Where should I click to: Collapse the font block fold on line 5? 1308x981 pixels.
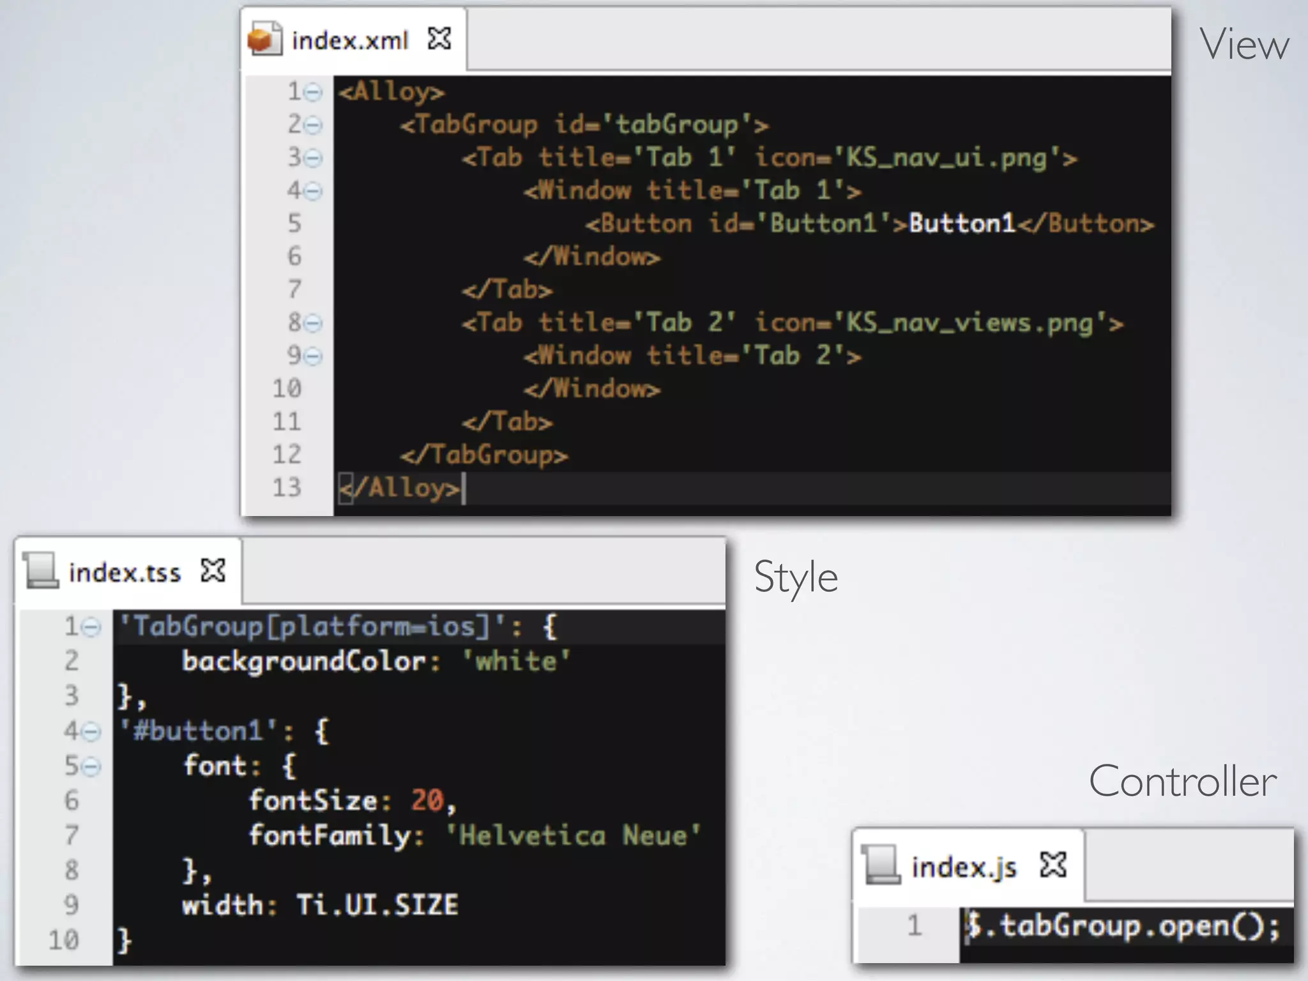pyautogui.click(x=92, y=766)
